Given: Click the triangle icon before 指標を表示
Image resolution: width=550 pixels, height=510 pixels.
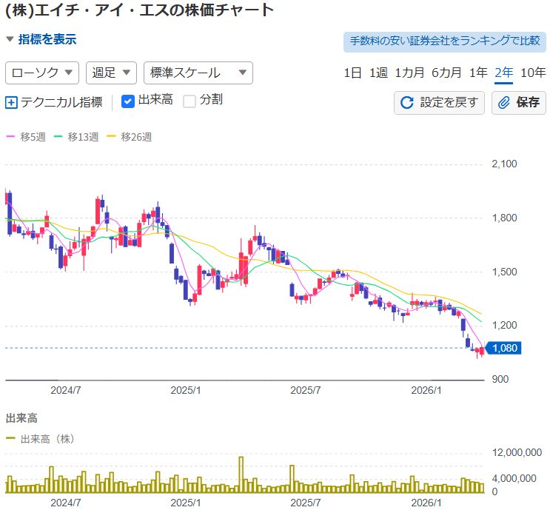Looking at the screenshot, I should 10,40.
